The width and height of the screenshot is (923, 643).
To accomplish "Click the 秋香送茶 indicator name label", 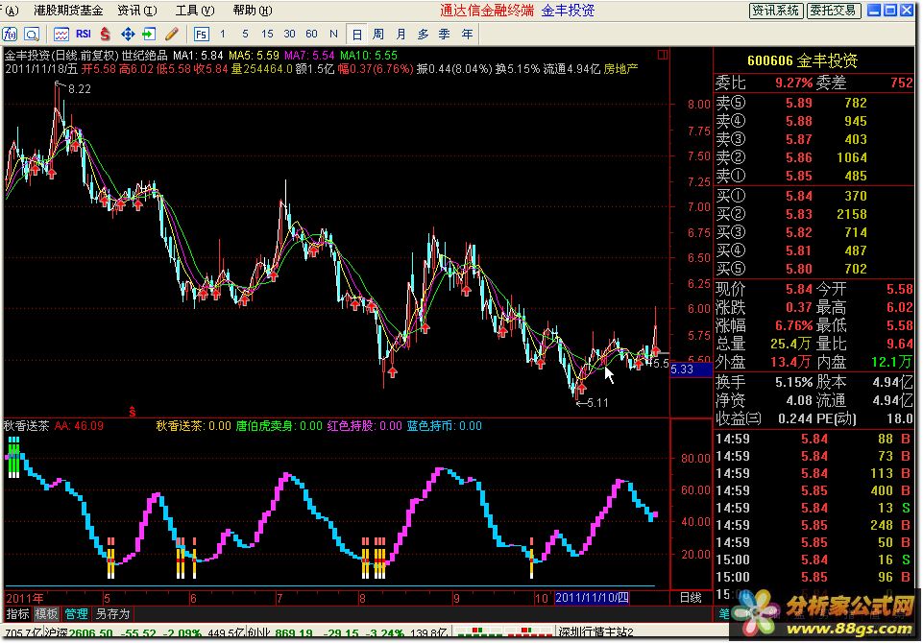I will tap(27, 425).
